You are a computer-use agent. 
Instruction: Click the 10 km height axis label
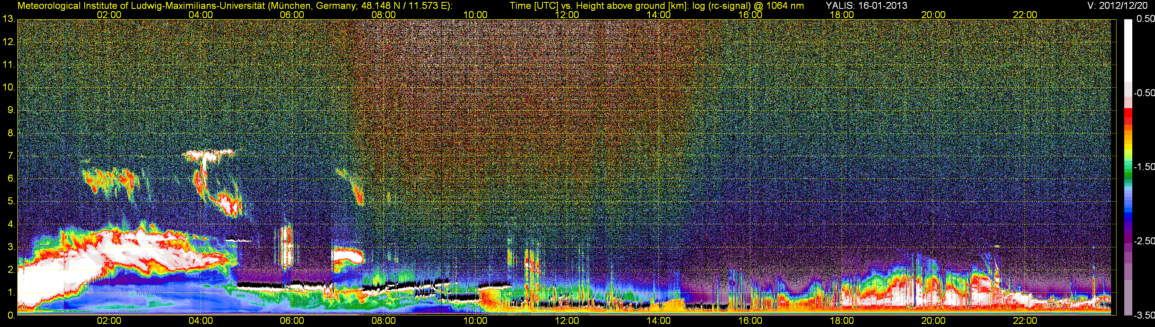tap(8, 87)
